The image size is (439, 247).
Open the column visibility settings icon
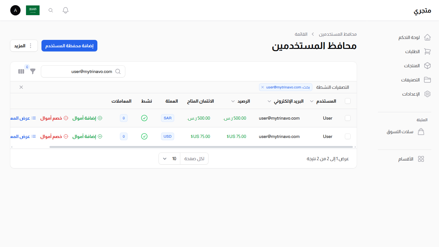tap(21, 71)
